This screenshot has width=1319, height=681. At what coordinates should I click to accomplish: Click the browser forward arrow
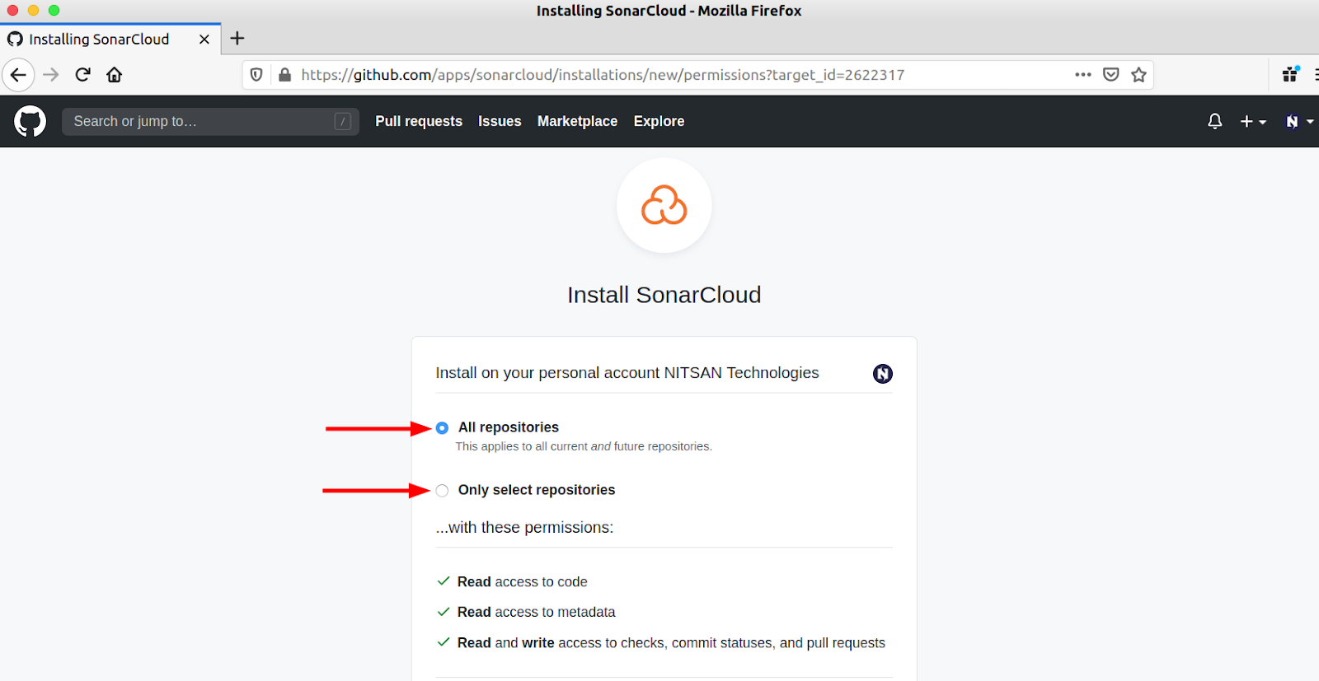pyautogui.click(x=51, y=75)
